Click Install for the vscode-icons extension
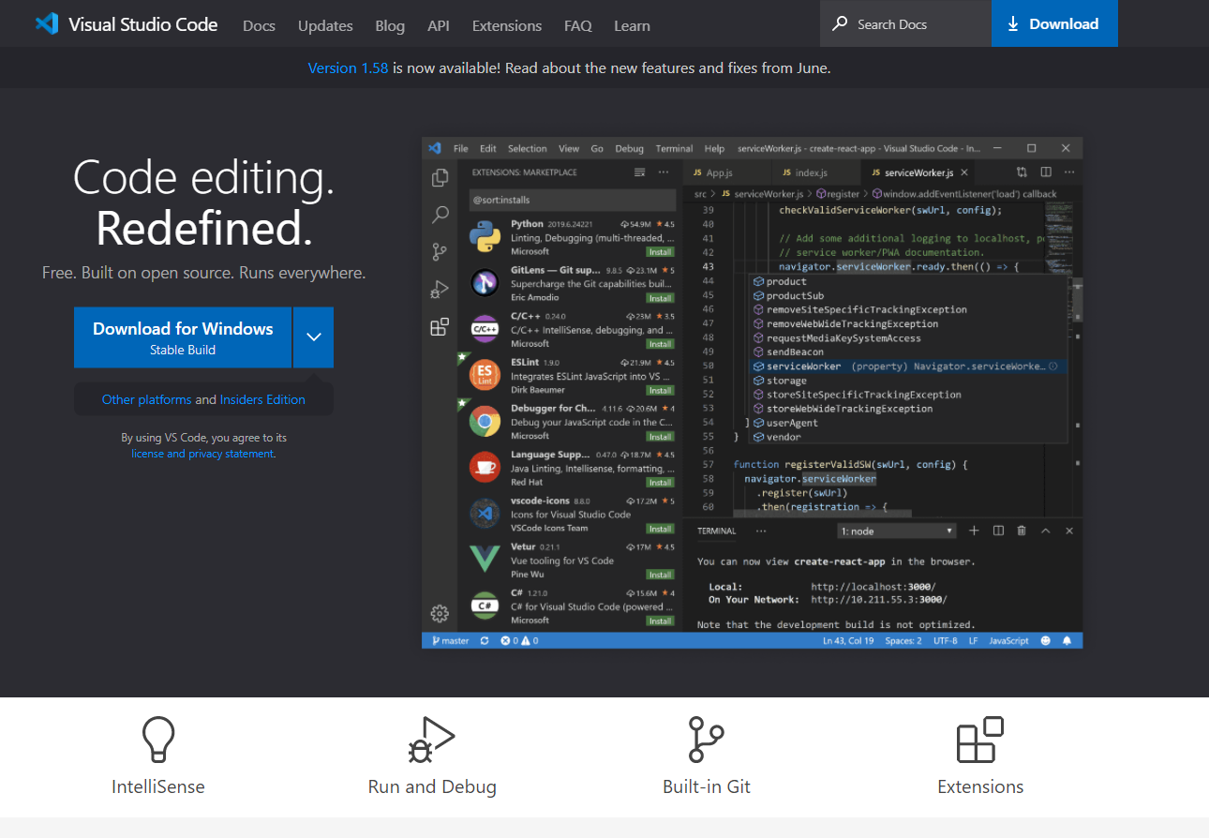Screen dimensions: 1209x838 (x=660, y=529)
